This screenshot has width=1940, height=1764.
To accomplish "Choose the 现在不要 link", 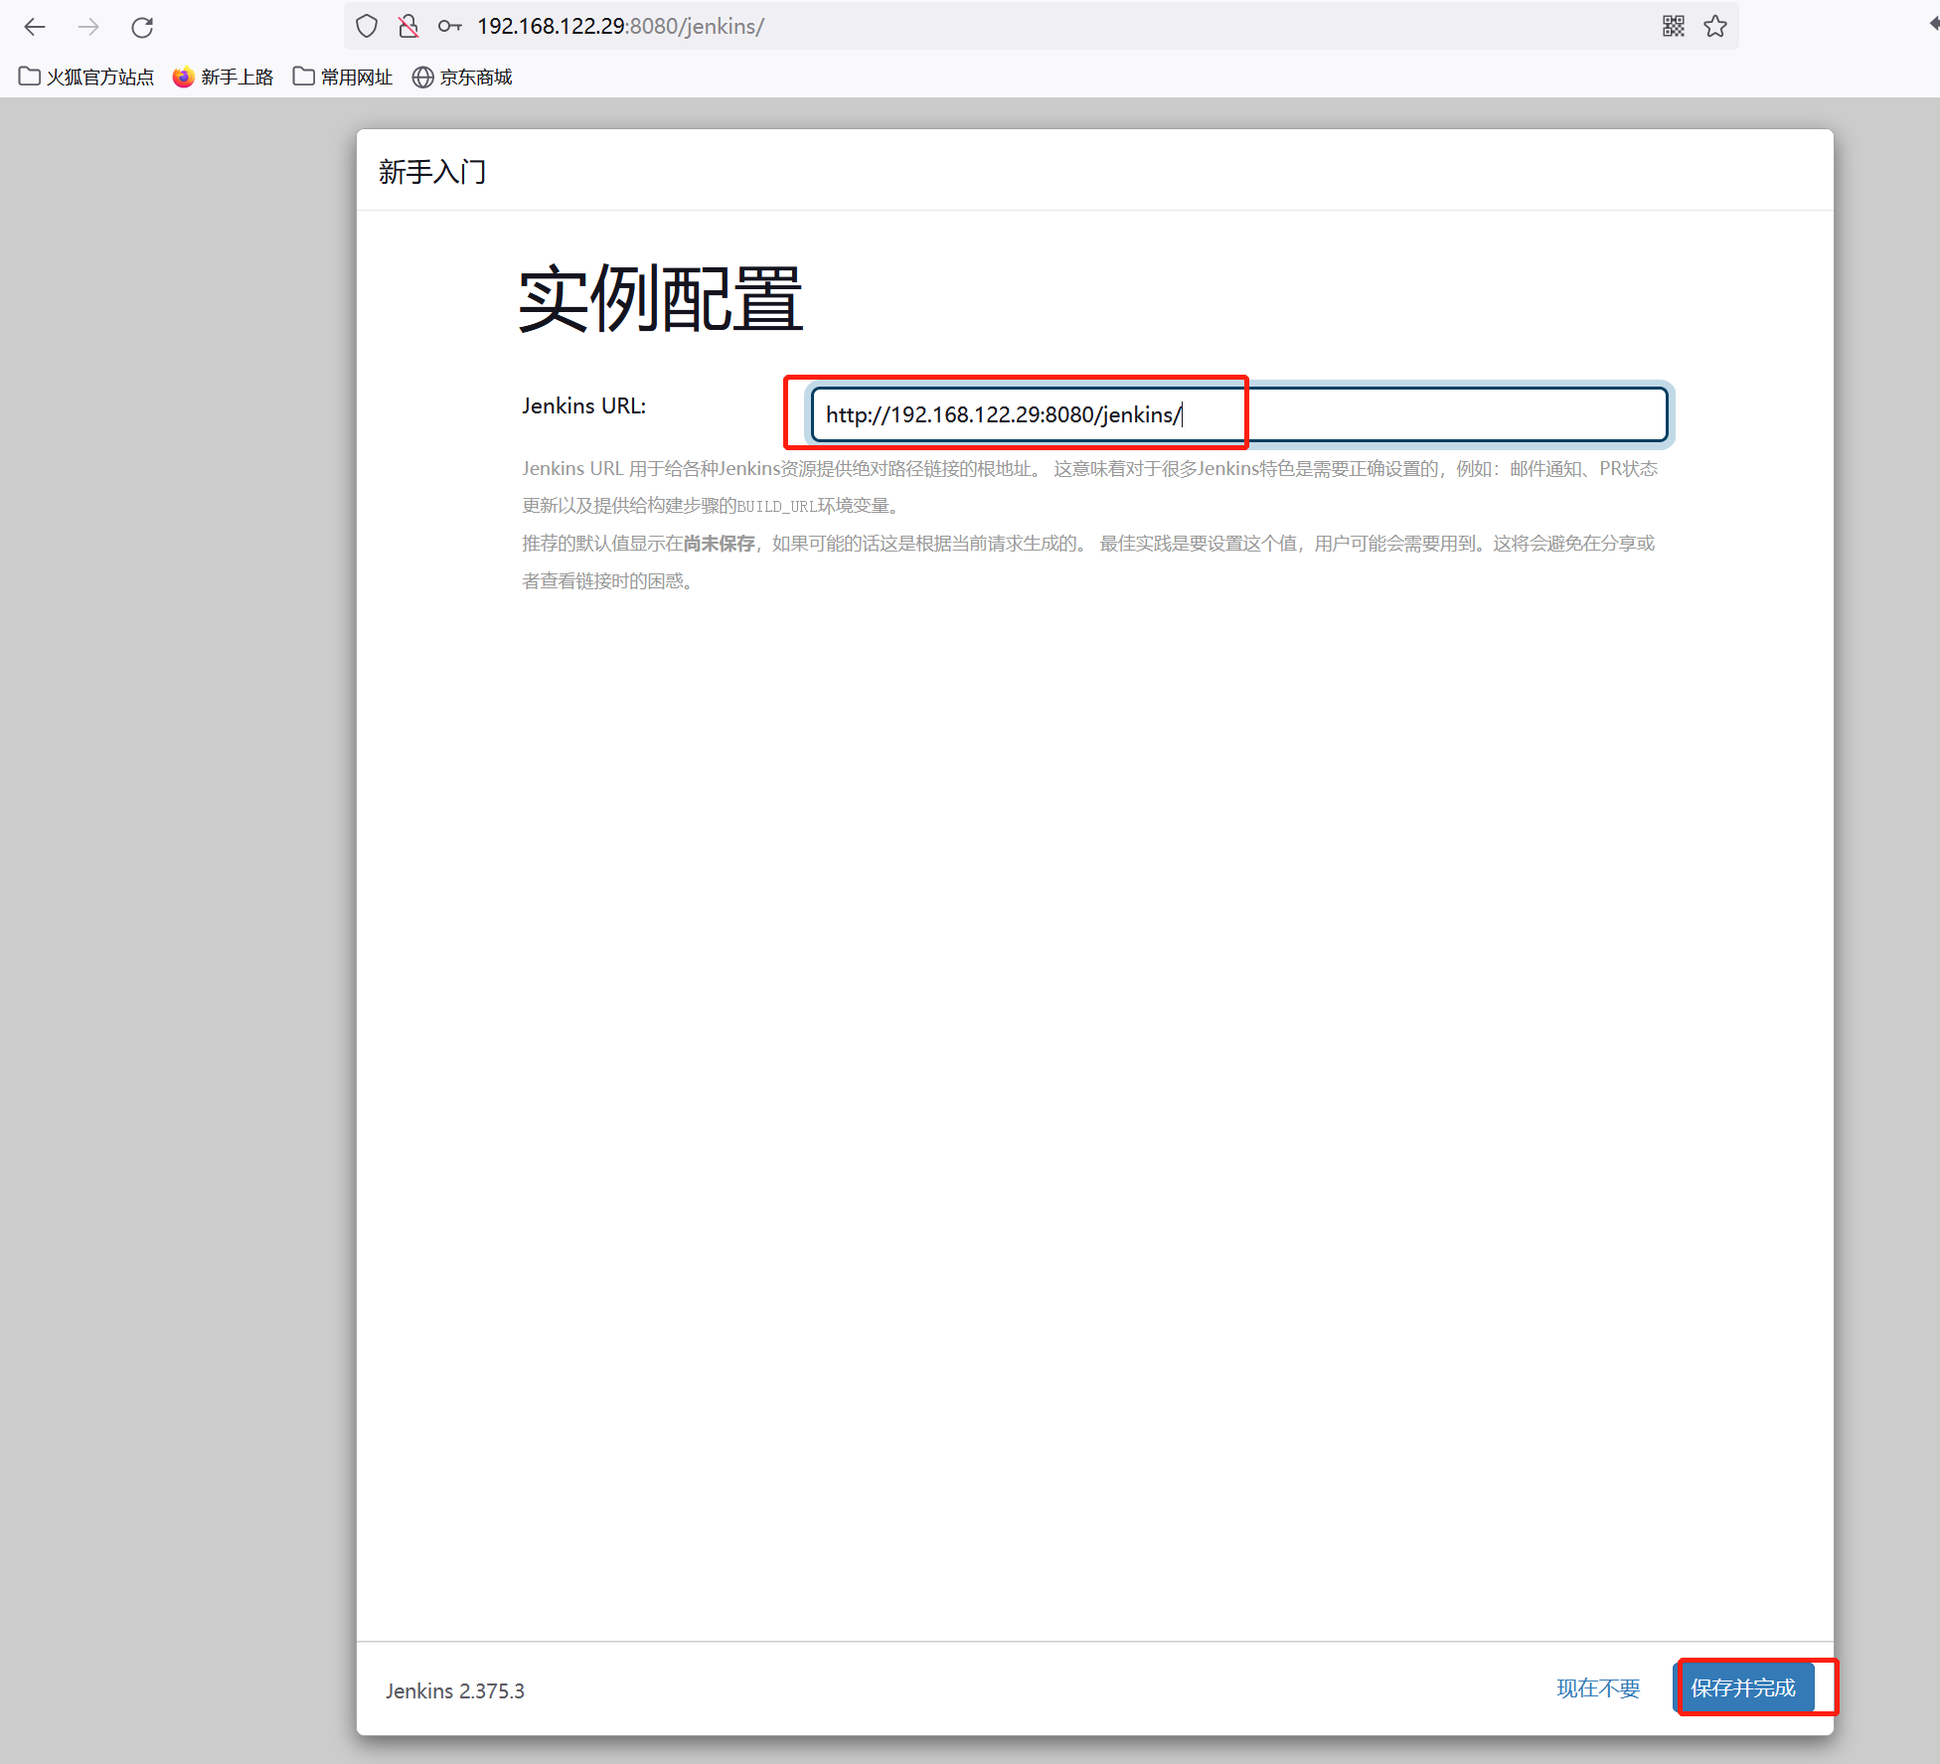I will click(x=1598, y=1688).
